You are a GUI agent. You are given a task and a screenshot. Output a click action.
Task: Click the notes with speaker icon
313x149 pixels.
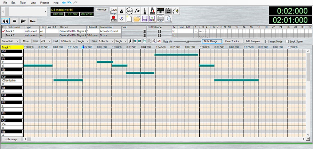point(176,11)
